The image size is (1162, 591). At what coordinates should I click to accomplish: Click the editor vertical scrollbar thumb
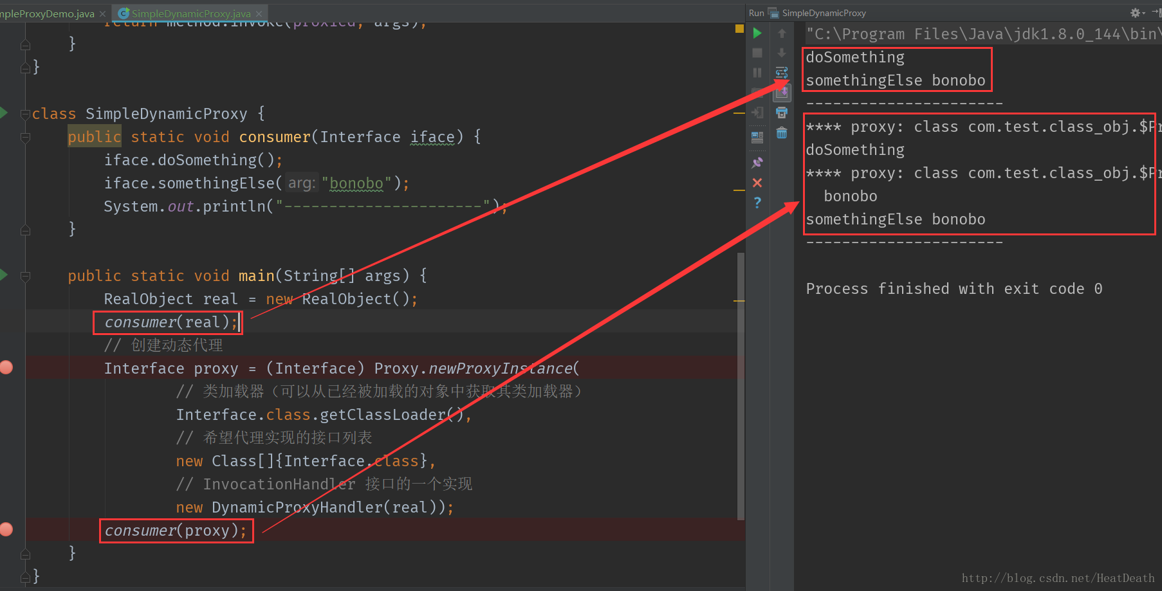point(741,386)
